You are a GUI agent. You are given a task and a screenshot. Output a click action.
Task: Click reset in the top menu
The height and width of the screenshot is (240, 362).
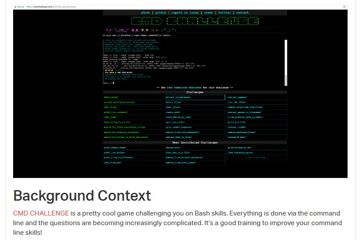point(209,13)
